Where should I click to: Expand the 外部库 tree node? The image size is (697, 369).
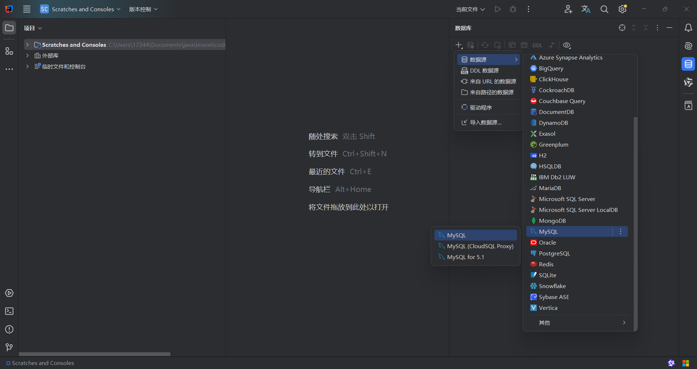click(27, 56)
